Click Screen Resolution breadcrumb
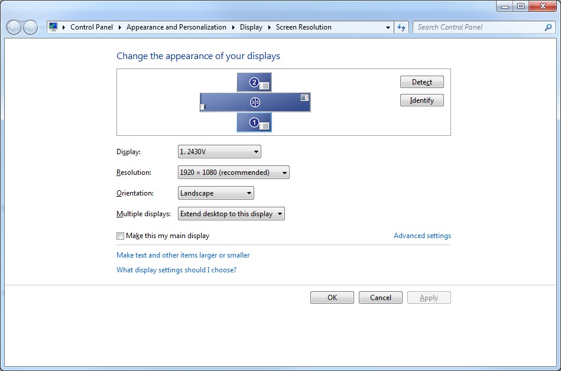Screen dimensions: 561x371 303,27
